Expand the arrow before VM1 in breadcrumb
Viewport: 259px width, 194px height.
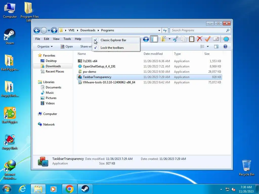66,30
